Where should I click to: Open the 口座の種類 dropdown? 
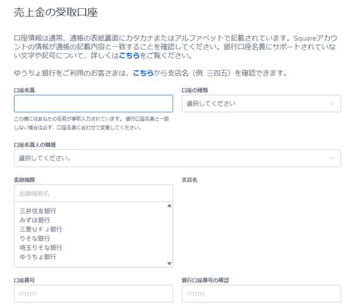coord(261,104)
